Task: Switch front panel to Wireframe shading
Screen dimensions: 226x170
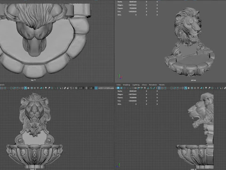Action: pyautogui.click(x=22, y=88)
